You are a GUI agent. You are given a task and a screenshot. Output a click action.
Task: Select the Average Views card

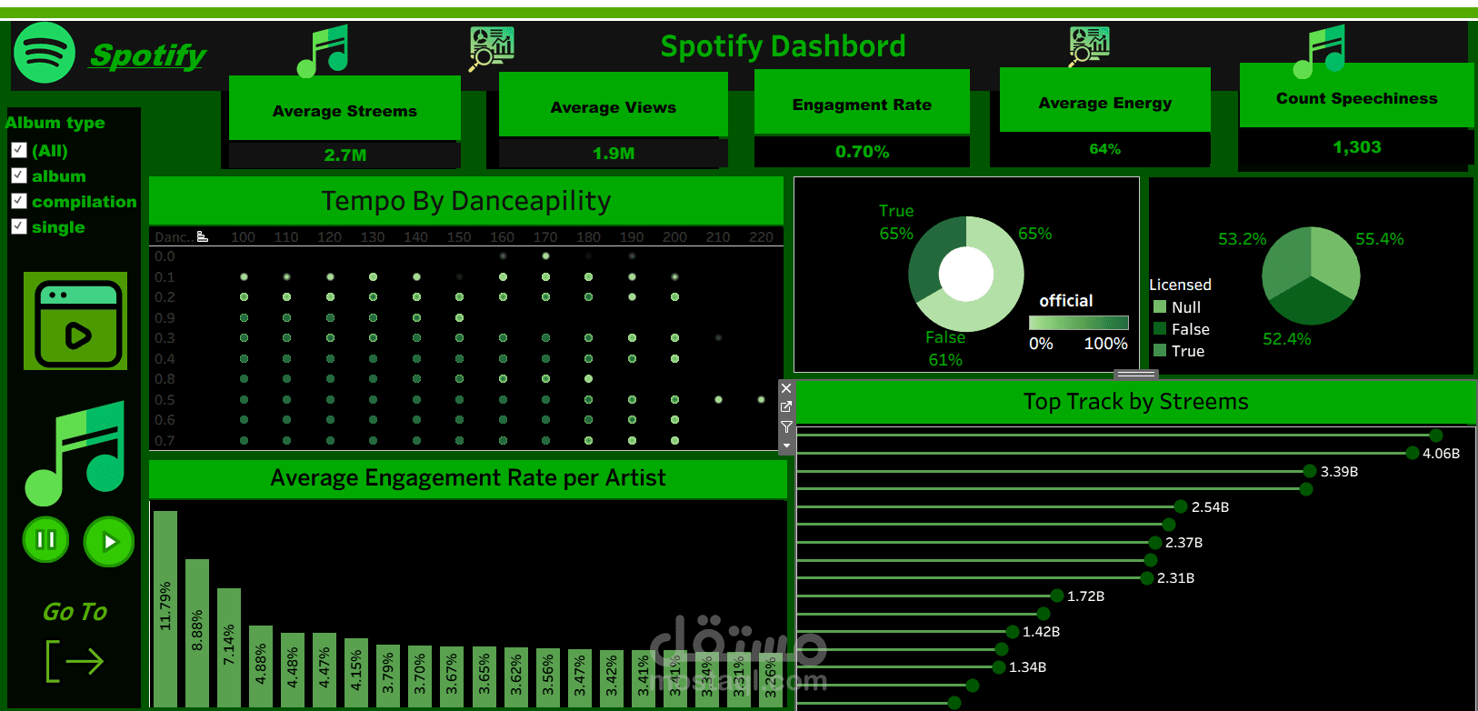point(614,105)
